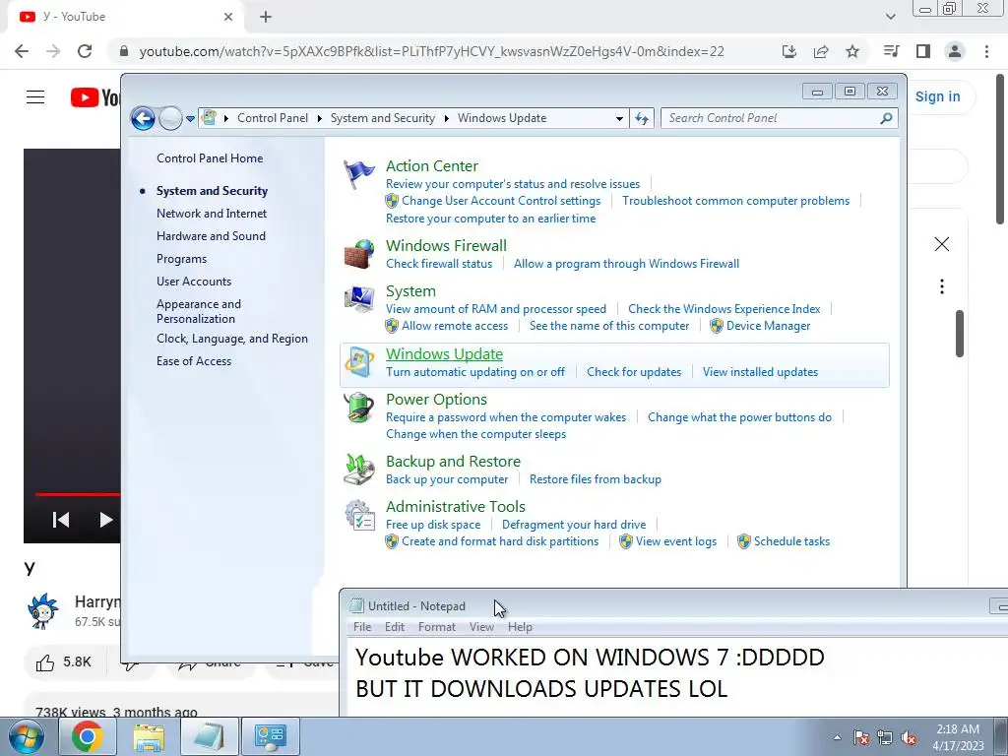
Task: Open the Windows Firewall brick wall icon
Action: pos(358,254)
